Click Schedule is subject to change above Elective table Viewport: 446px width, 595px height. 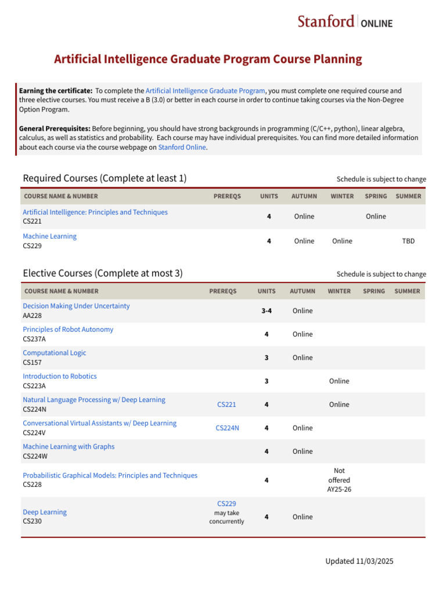381,274
